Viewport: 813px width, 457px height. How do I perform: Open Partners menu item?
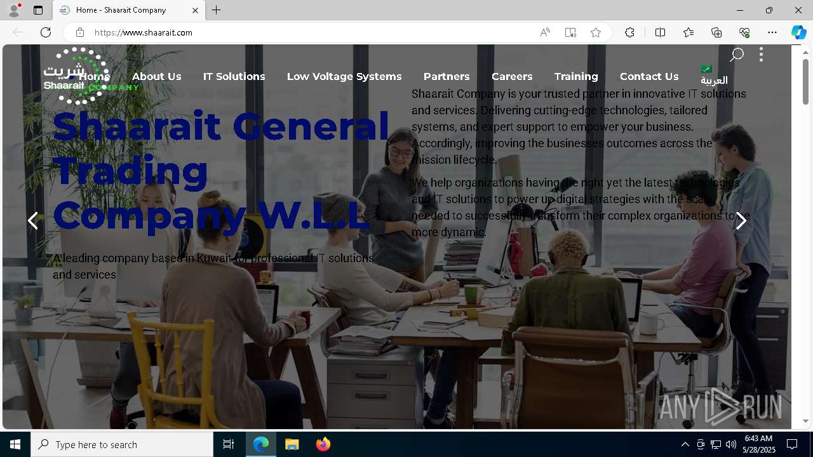tap(447, 76)
